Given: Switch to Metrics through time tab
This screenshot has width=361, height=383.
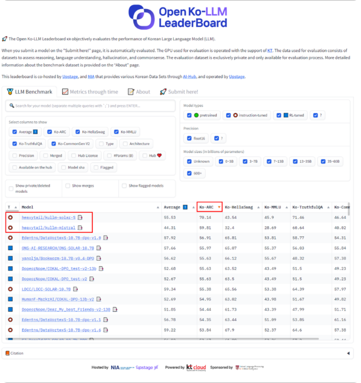Looking at the screenshot, I should (90, 92).
